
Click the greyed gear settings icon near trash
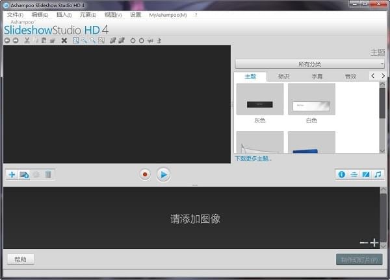tap(36, 174)
